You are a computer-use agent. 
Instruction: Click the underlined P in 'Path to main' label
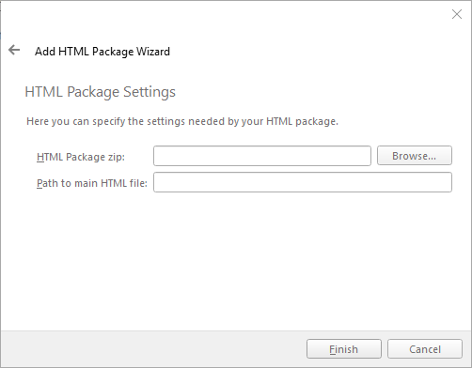pyautogui.click(x=39, y=183)
